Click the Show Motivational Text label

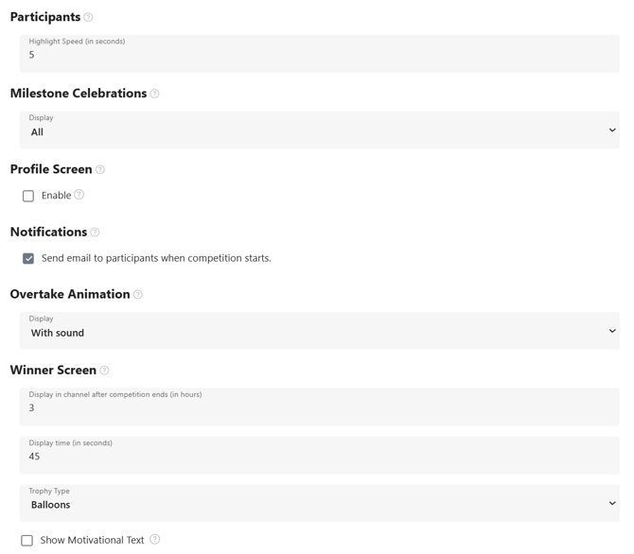coord(92,540)
